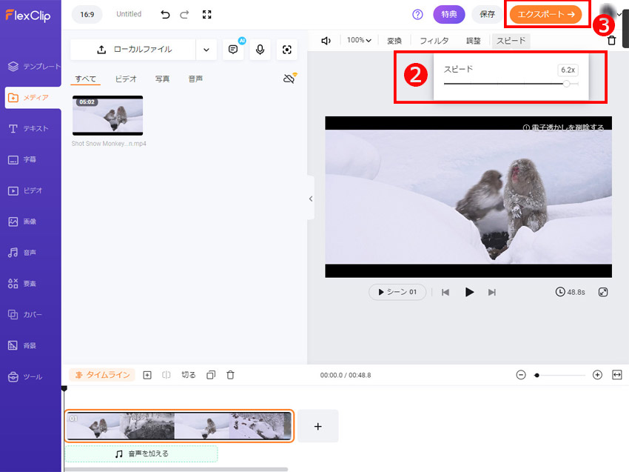Switch to the ビデオ media tab
The image size is (629, 472).
125,79
